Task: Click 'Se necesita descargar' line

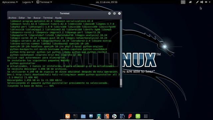Action: [37, 69]
